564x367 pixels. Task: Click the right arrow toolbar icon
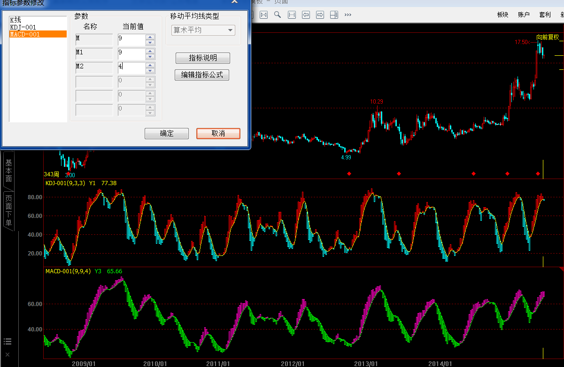pos(320,15)
